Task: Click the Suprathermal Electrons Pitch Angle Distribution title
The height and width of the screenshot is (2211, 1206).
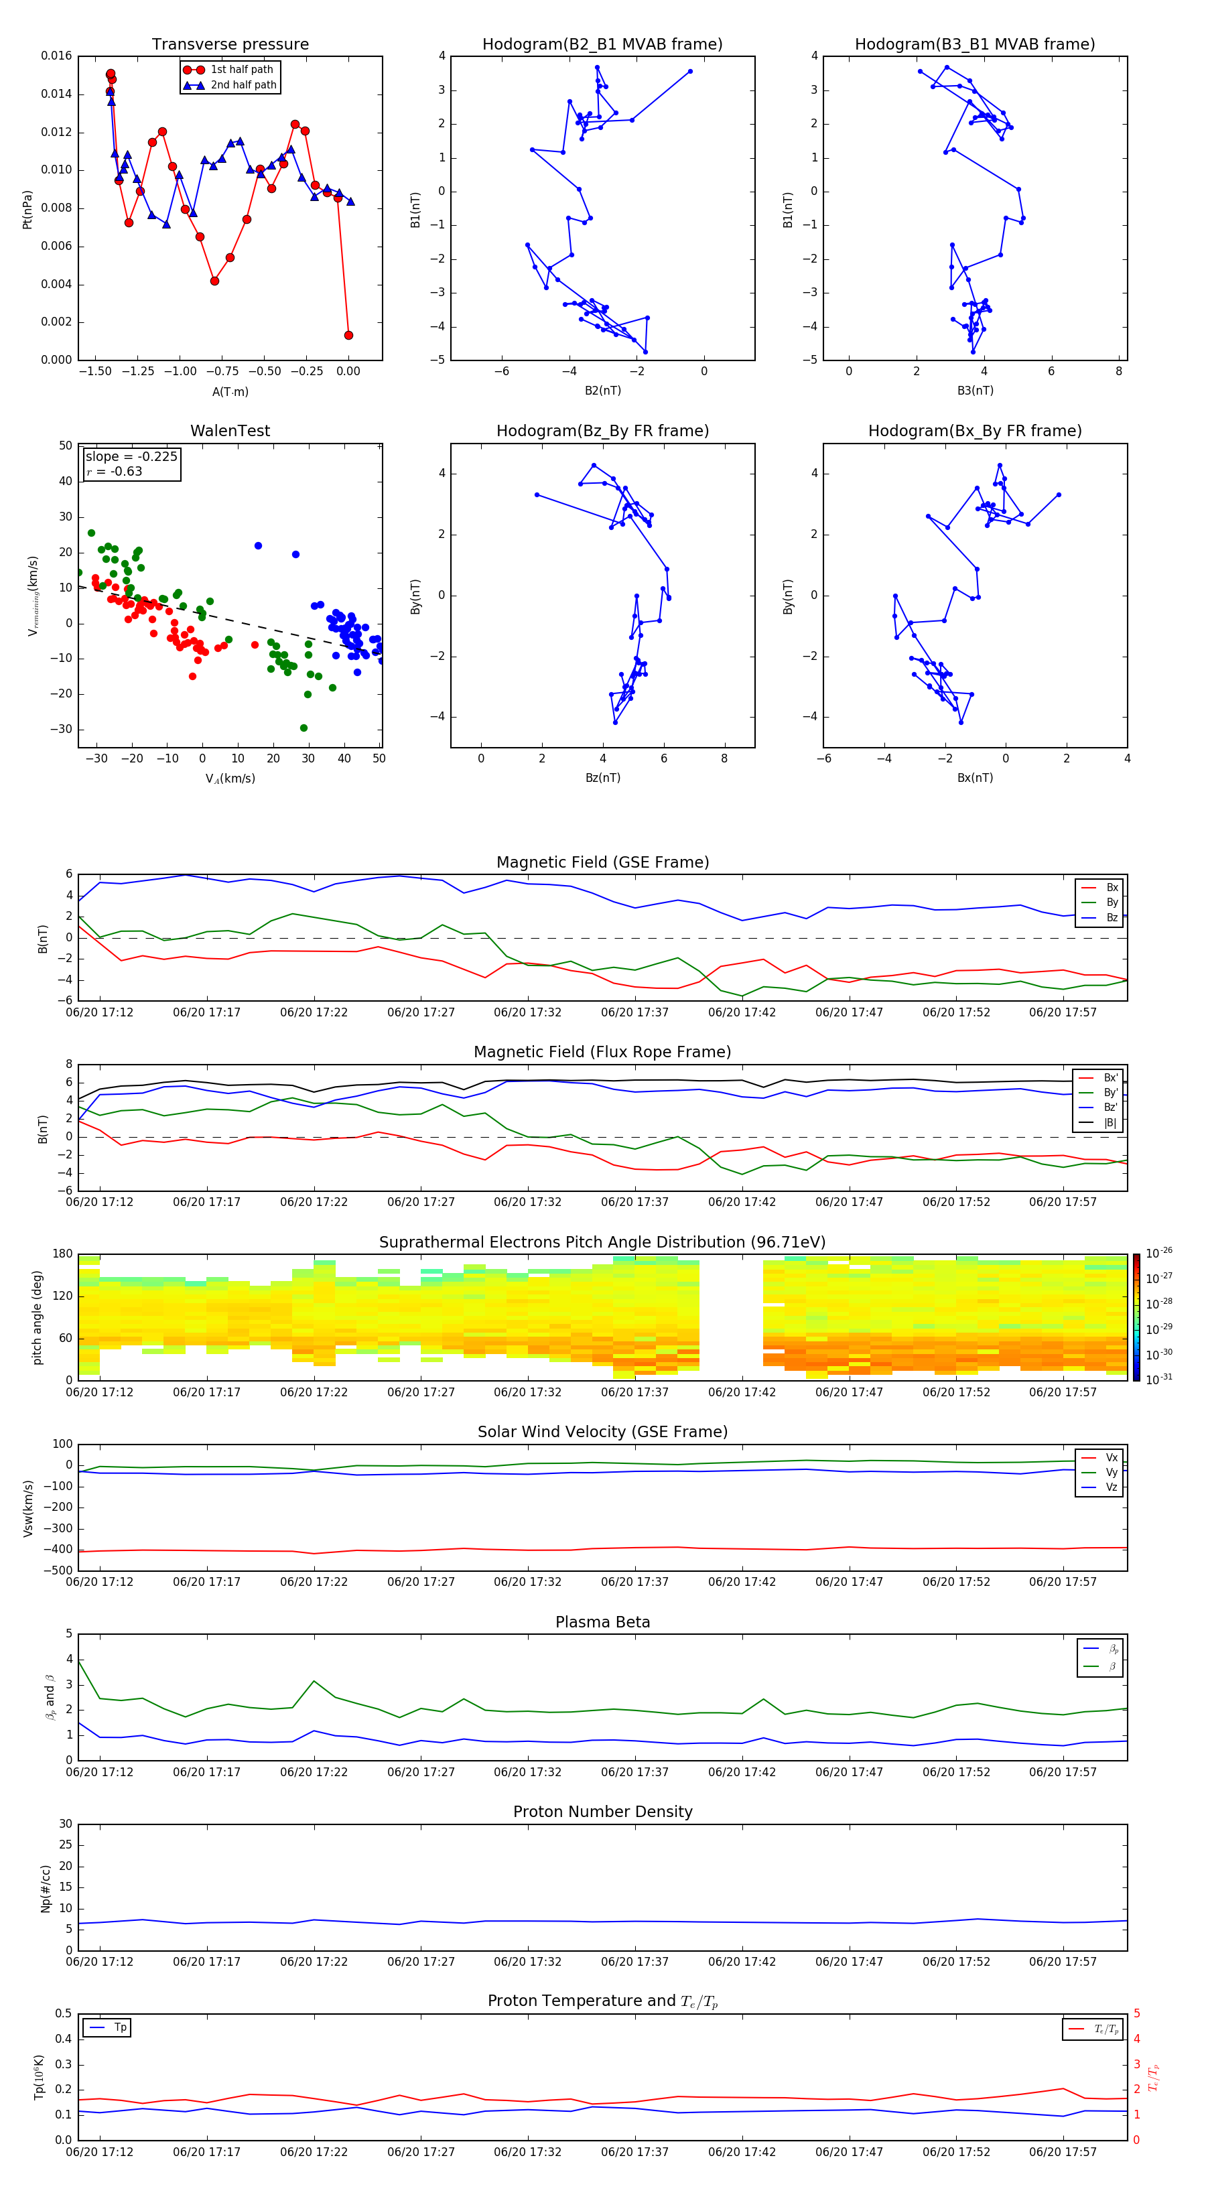Action: click(602, 1243)
